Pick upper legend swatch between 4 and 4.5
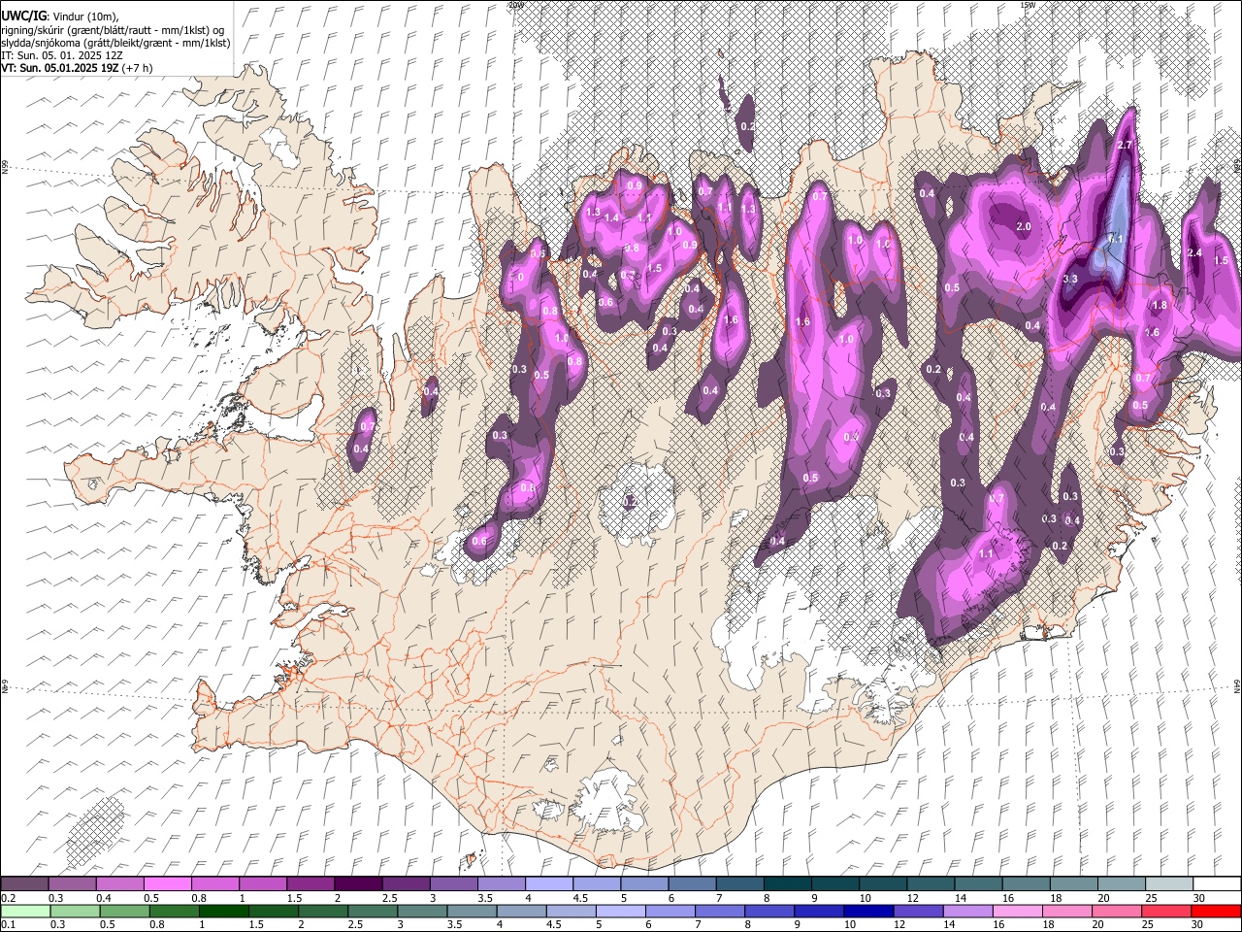The height and width of the screenshot is (932, 1242). (x=548, y=884)
